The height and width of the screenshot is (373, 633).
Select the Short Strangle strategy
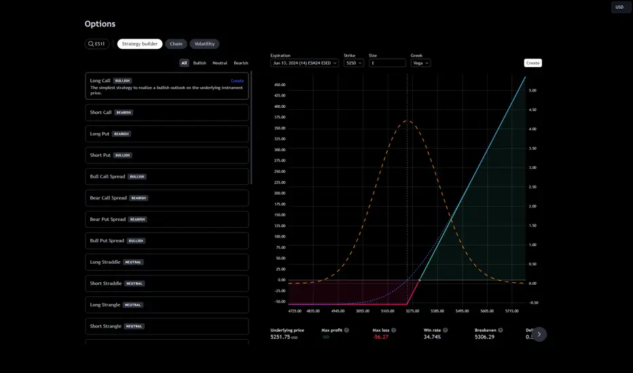[x=166, y=326]
